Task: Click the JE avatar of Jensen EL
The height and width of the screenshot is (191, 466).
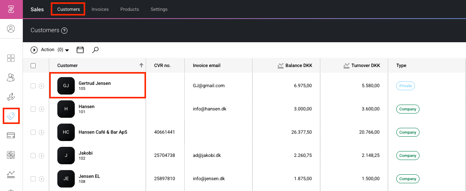Action: tap(66, 179)
